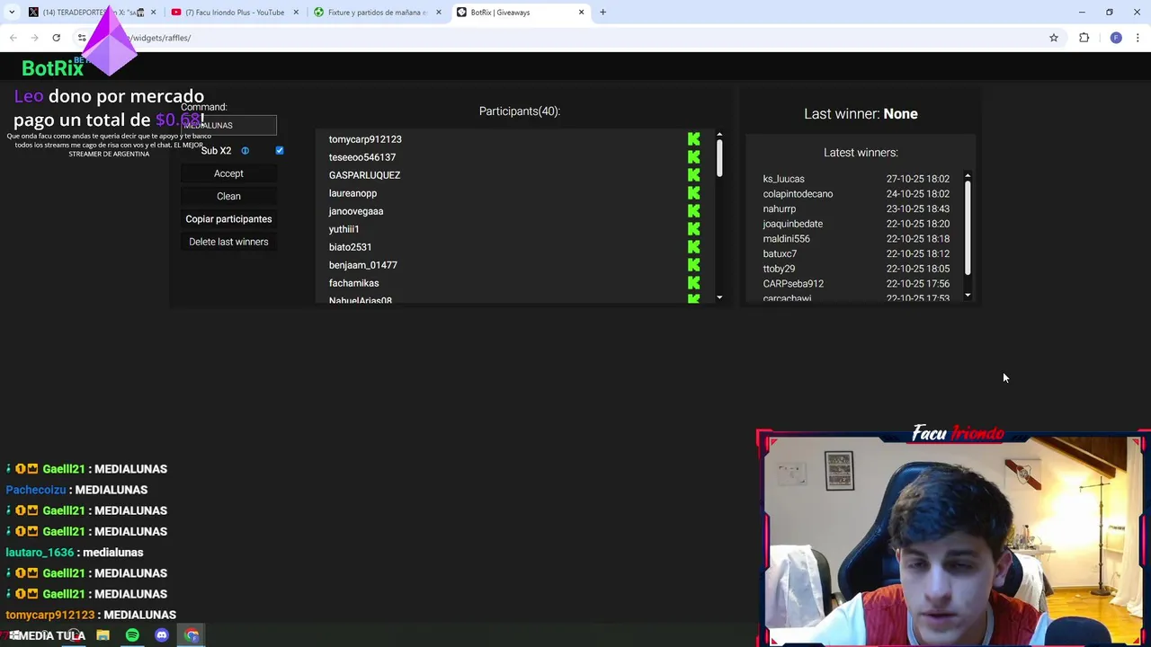Screen dimensions: 1151x647
Task: Select participant teseeoo546137
Action: (362, 157)
